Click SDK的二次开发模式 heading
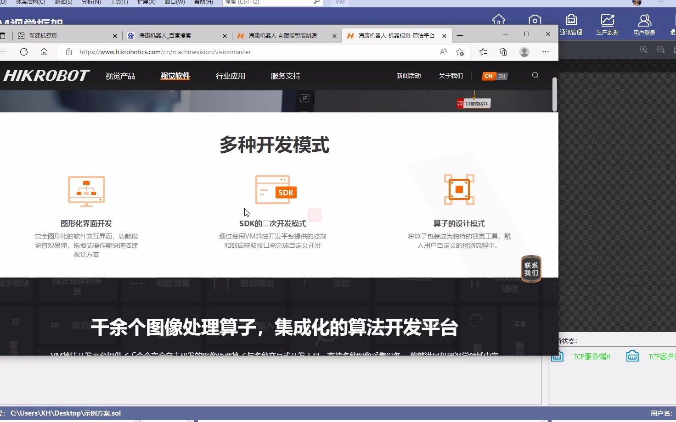 (x=273, y=223)
